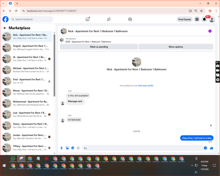220x176 pixels.
Task: Open the Facebook menu grid icon
Action: 197,19
